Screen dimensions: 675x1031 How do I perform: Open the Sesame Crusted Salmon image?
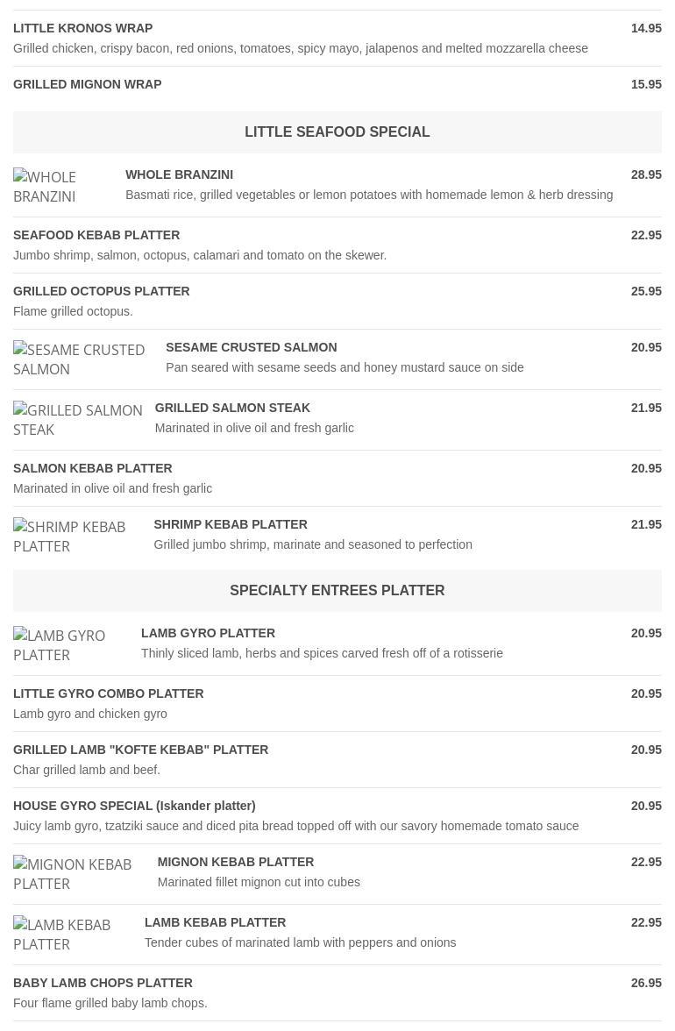click(79, 359)
